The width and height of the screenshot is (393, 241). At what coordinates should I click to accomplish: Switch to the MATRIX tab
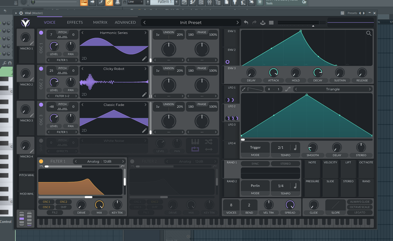(100, 23)
